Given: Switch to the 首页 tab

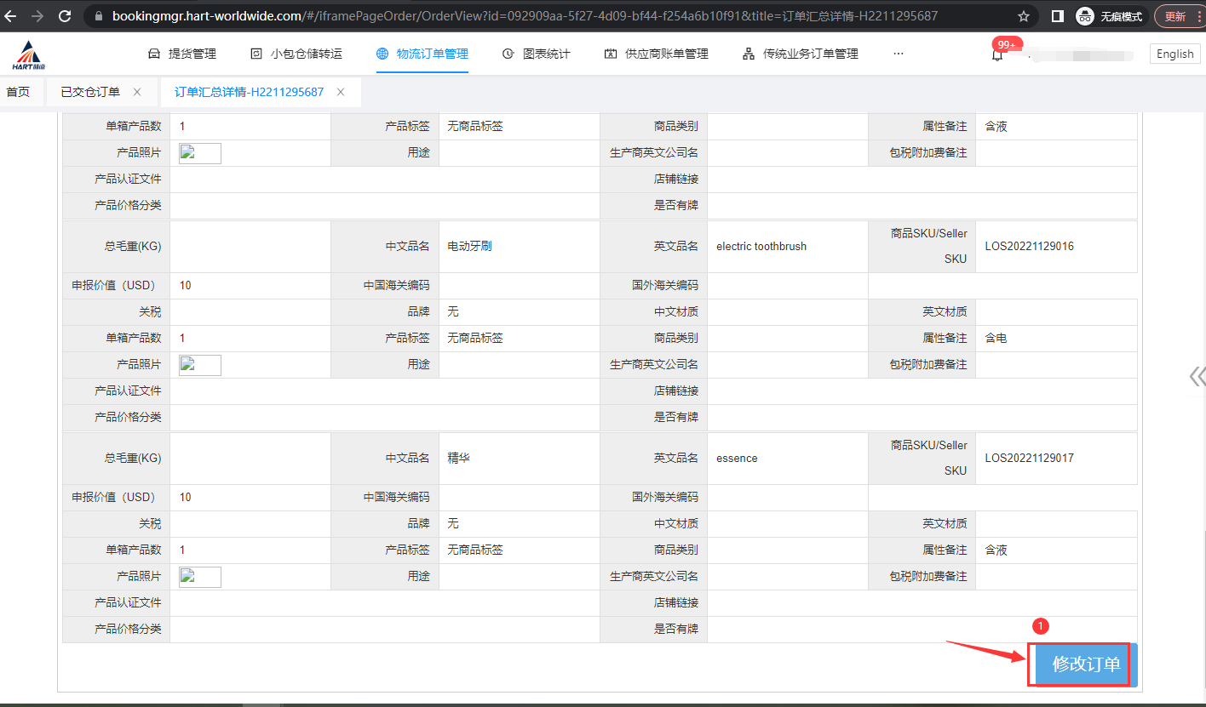Looking at the screenshot, I should point(18,92).
